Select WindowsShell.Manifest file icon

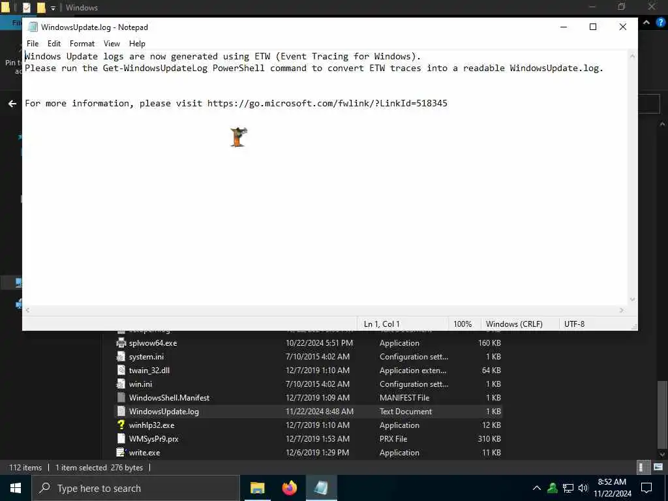[121, 397]
